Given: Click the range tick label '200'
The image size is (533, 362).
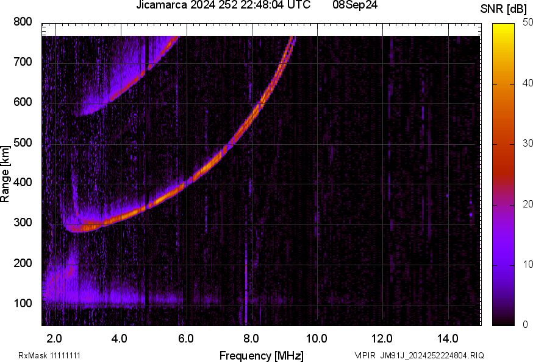Looking at the screenshot, I should pyautogui.click(x=23, y=263).
